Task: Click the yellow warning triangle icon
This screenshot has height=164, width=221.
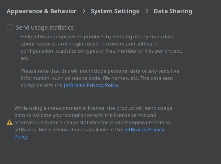Action: point(10,122)
